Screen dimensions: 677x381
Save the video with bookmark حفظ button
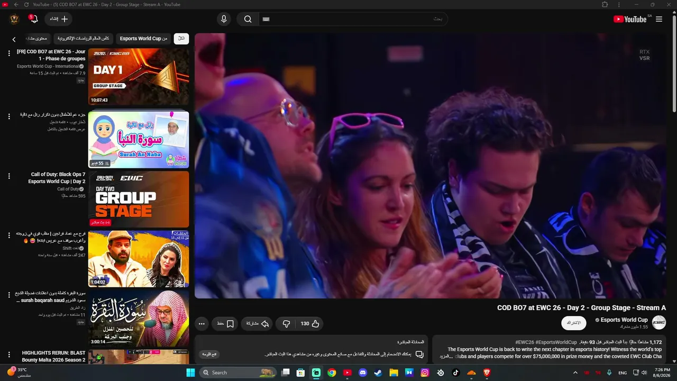point(225,324)
